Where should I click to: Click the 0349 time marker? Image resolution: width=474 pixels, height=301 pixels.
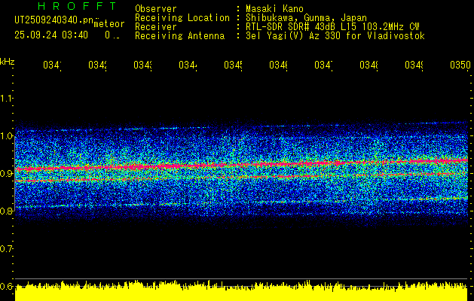tap(414, 65)
